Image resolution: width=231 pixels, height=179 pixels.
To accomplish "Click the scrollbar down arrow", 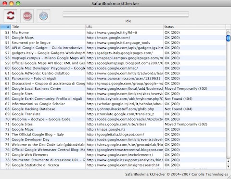I will tap(228, 166).
